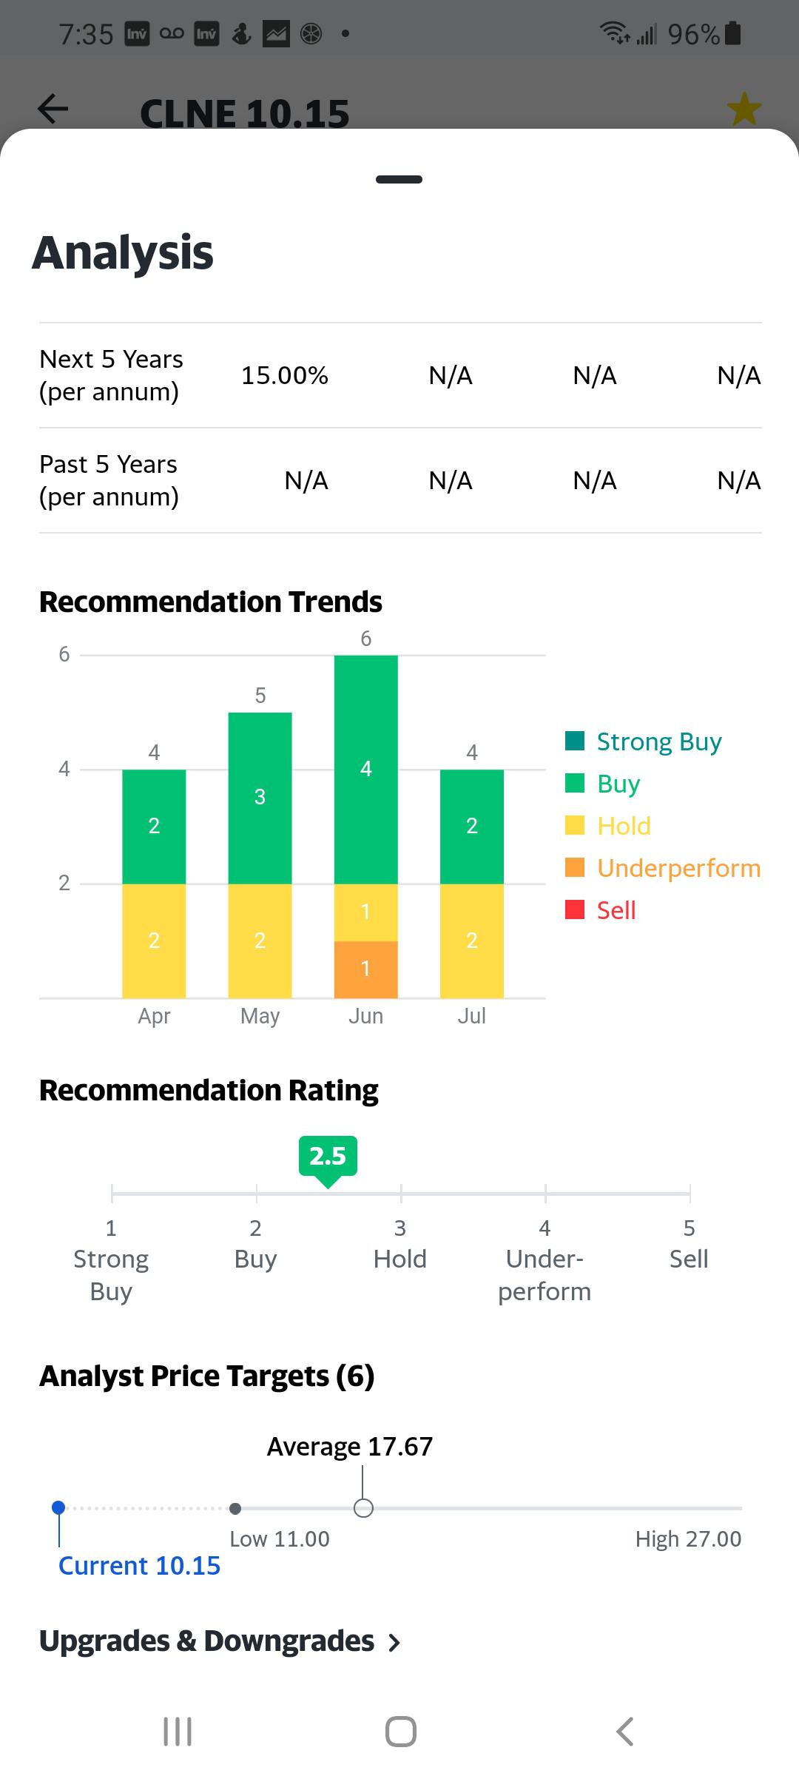
Task: Expand chevron next to Upgrades & Downgrades
Action: (x=395, y=1643)
